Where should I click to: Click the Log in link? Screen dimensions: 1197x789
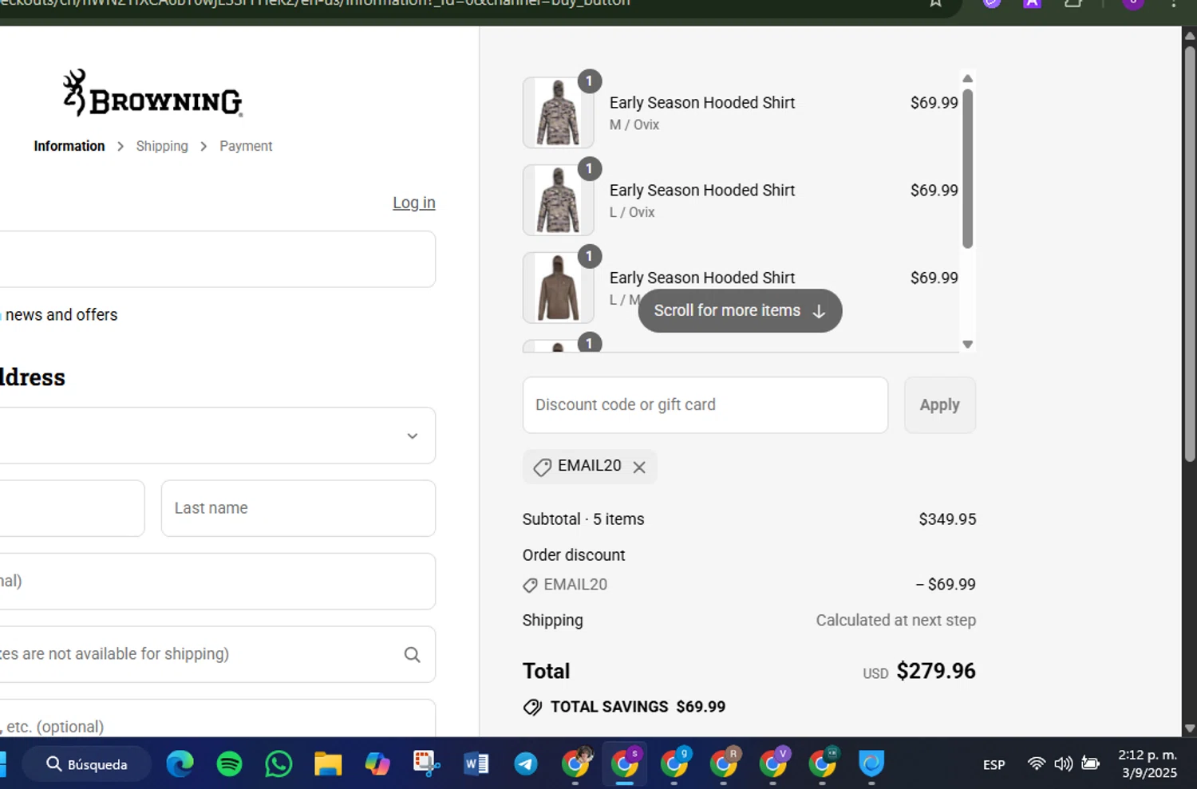point(413,203)
